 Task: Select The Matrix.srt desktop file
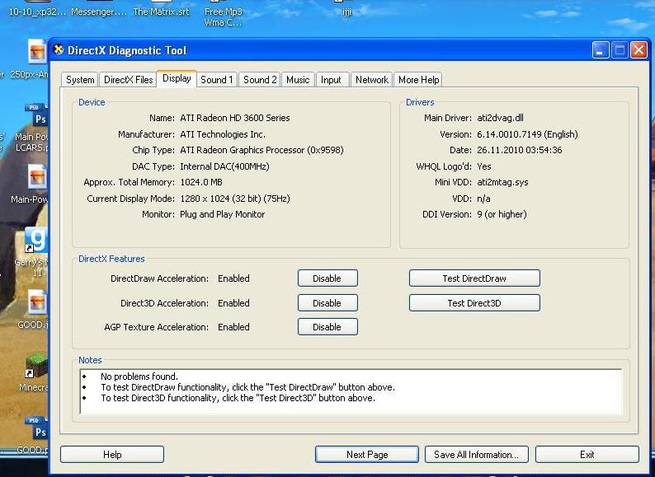tap(161, 12)
